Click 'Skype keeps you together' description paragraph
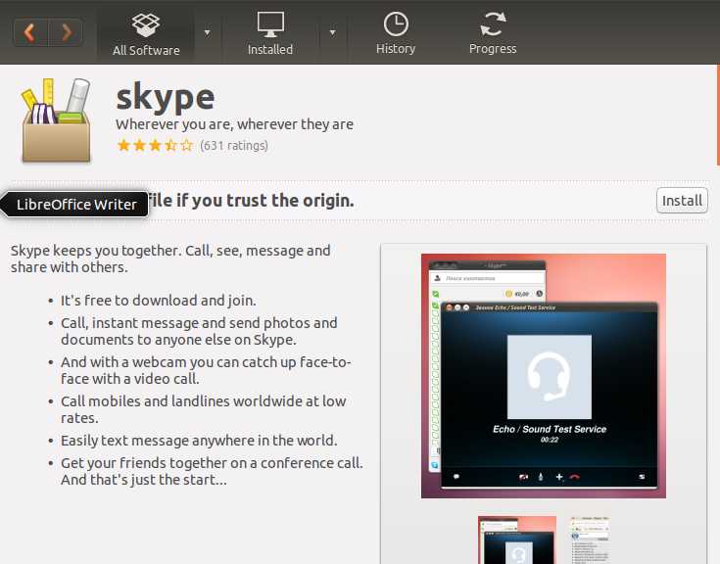Screen dimensions: 720x564 [x=170, y=258]
